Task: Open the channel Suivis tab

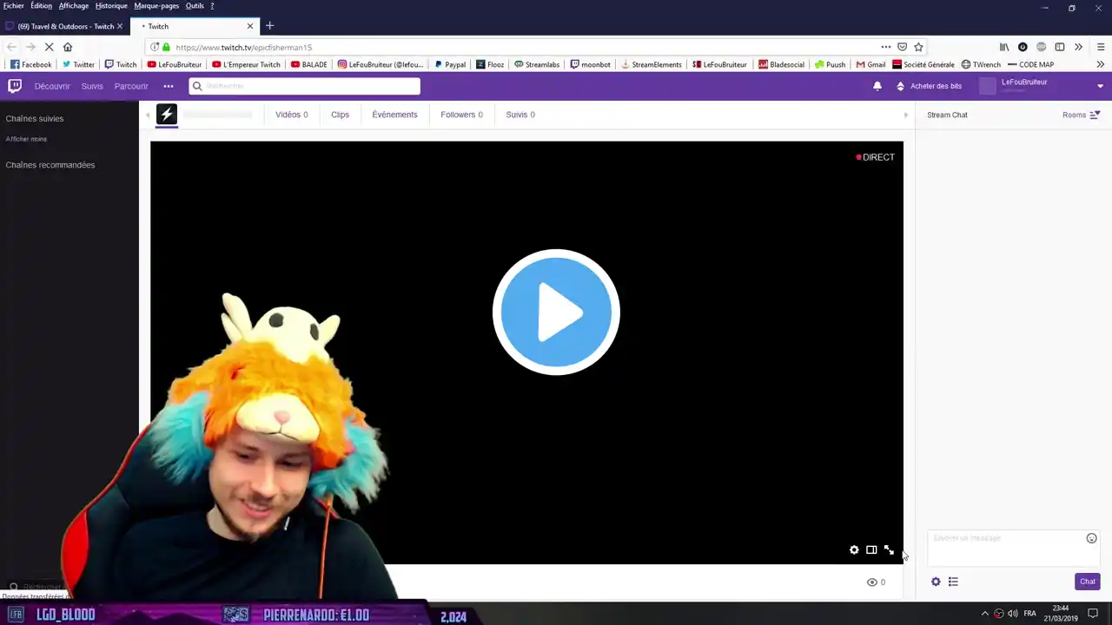Action: tap(520, 115)
